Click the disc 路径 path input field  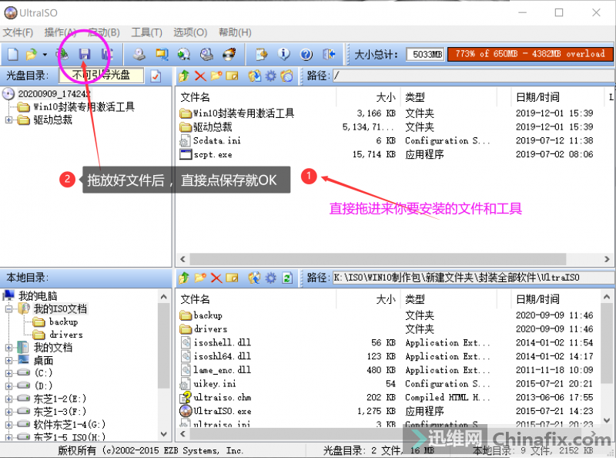474,76
